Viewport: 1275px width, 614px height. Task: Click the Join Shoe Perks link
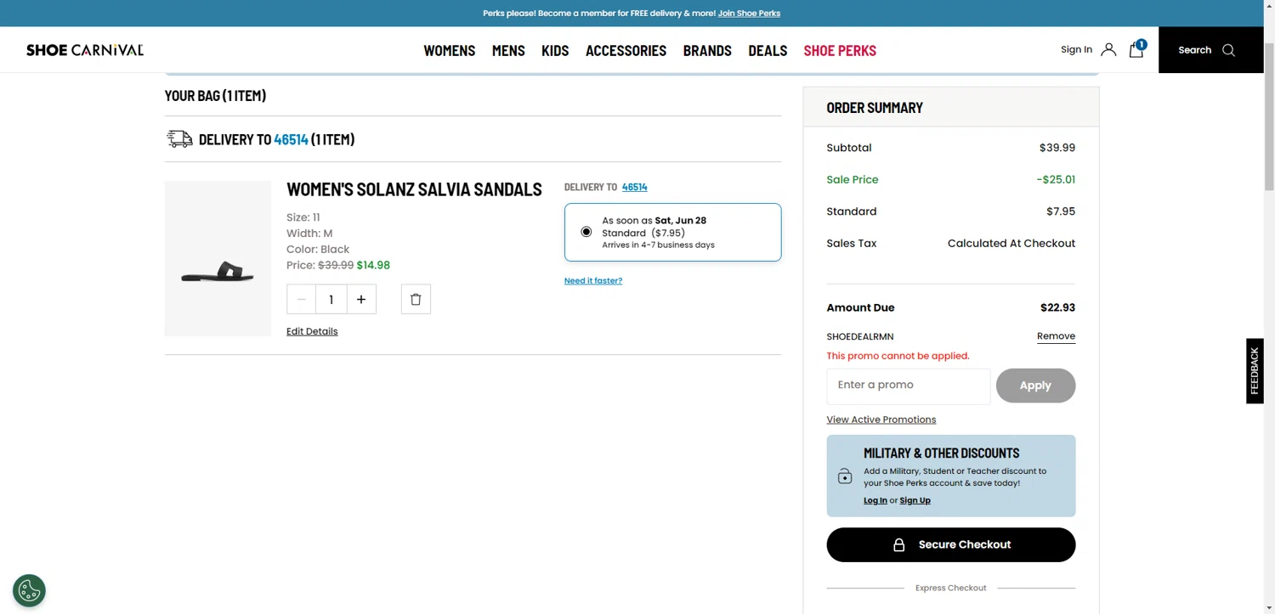click(x=749, y=13)
